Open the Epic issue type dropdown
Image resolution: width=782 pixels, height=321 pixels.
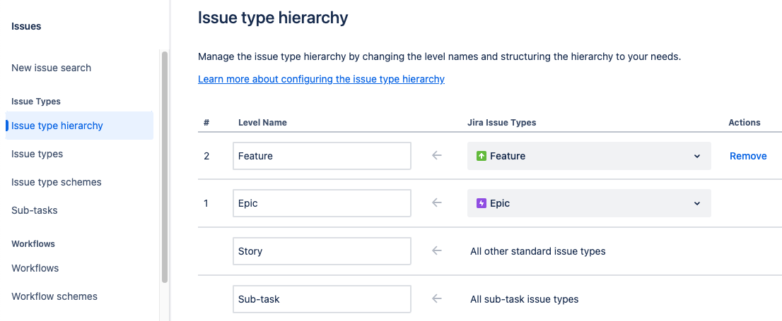tap(589, 203)
